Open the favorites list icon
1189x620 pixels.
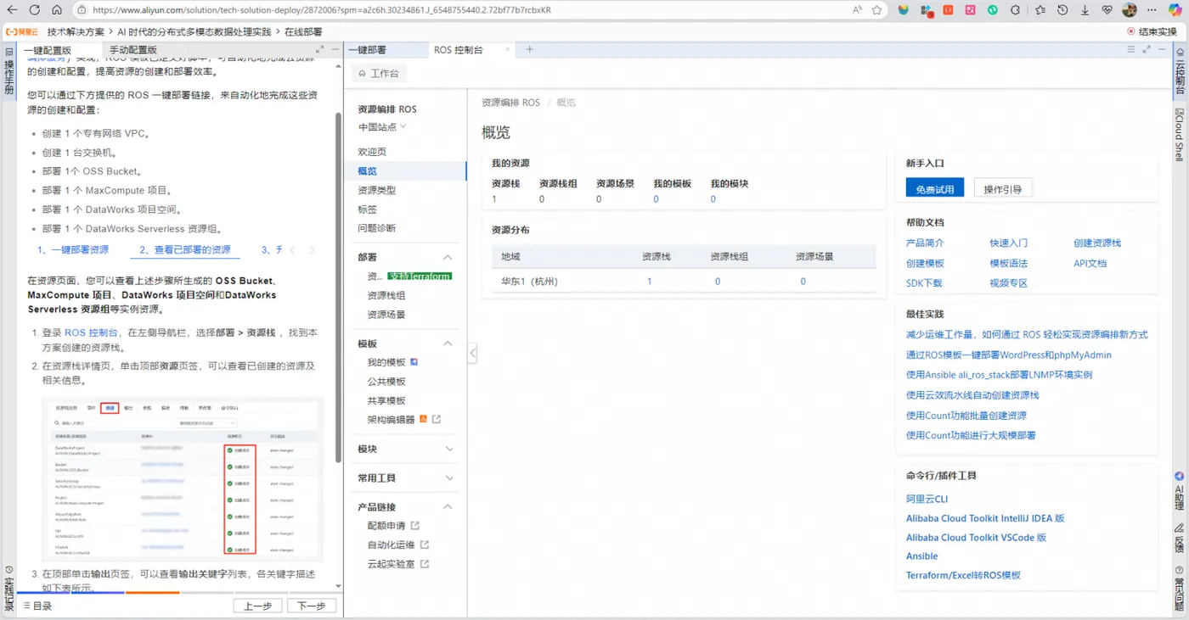[x=1040, y=10]
